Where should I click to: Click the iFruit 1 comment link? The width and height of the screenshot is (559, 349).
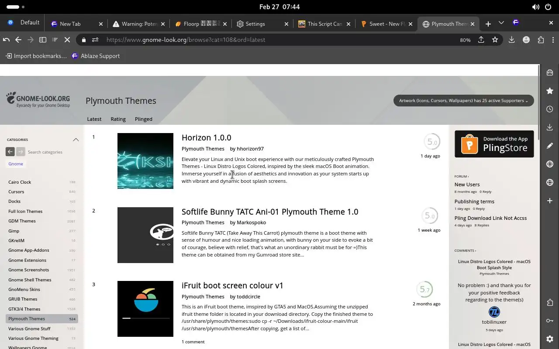[193, 342]
